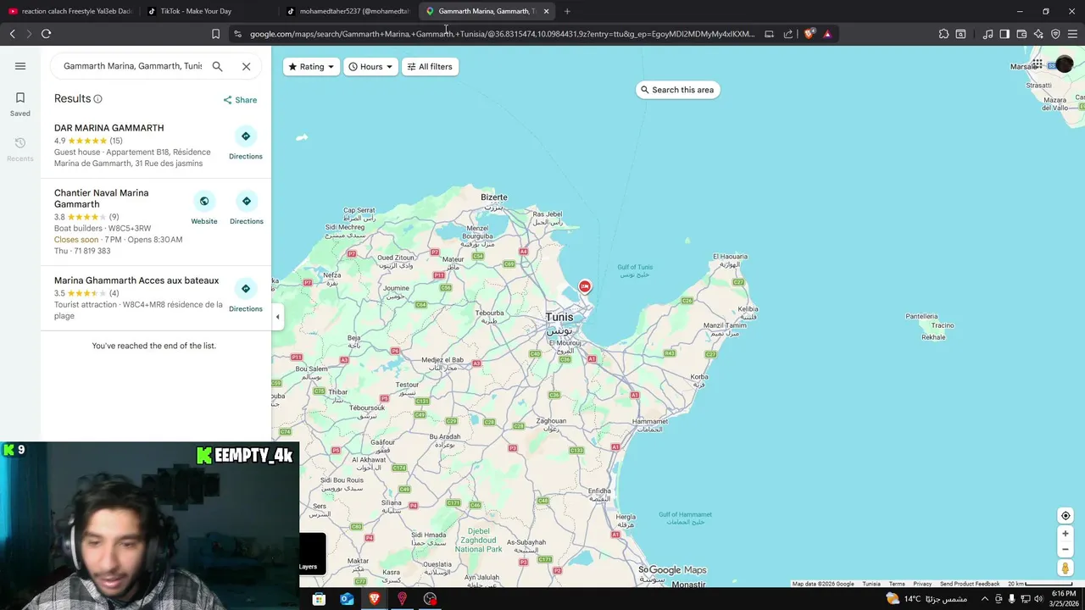Toggle the browser sidebar panel
Screen dimensions: 1085x610
click(x=1004, y=34)
